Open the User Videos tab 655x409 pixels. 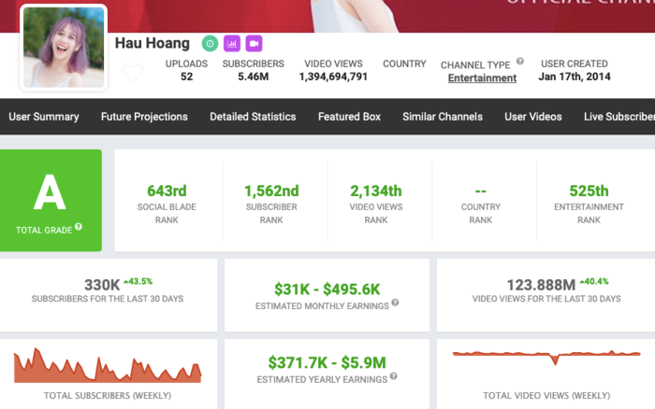click(x=533, y=117)
